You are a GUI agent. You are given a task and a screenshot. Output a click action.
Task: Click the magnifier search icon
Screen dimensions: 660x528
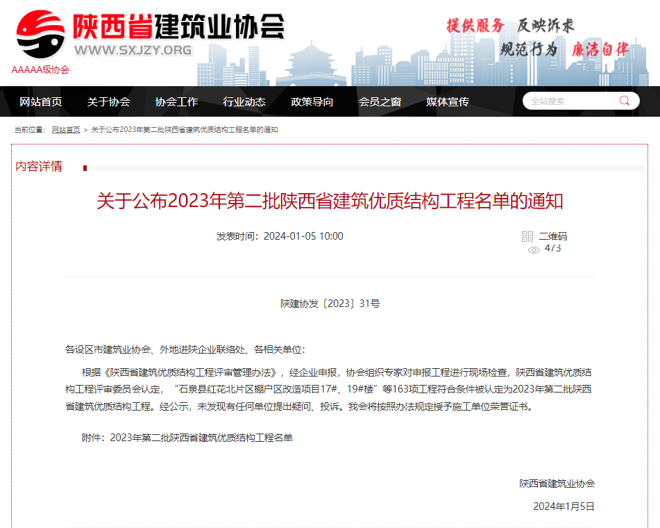625,101
